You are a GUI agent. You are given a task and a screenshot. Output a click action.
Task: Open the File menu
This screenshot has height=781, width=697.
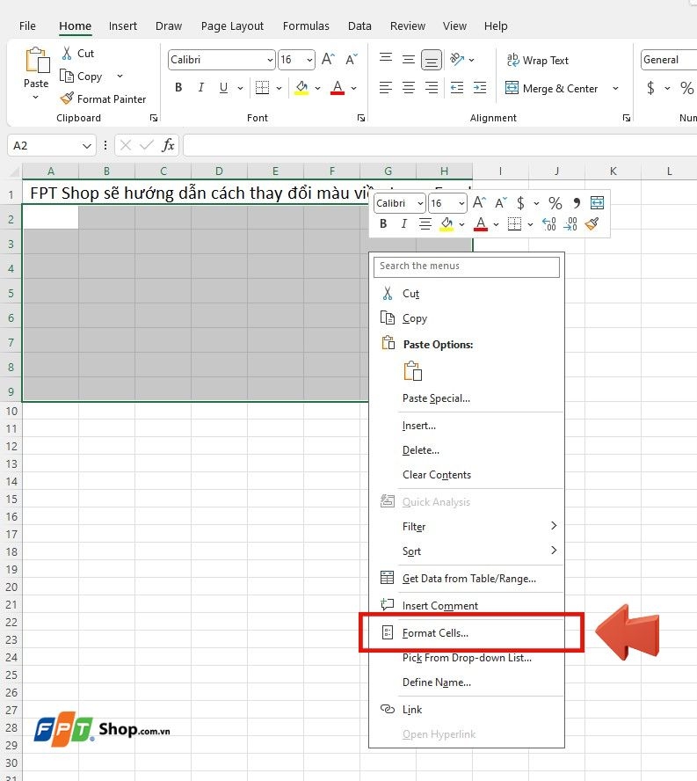27,26
